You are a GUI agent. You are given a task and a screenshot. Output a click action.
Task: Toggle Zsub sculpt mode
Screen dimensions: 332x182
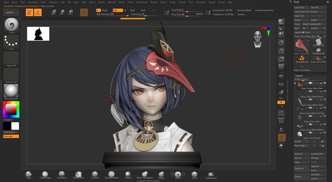point(143,10)
